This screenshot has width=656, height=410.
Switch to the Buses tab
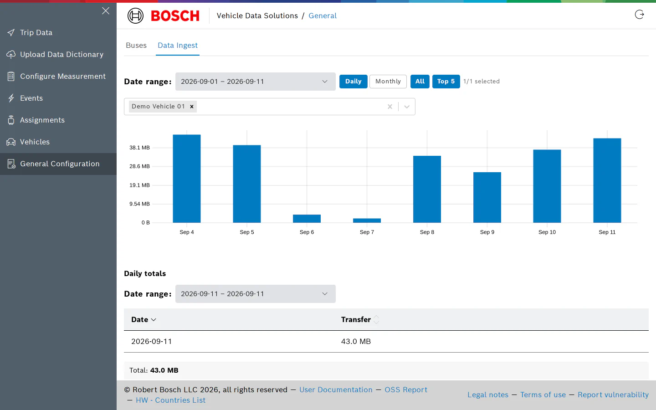(136, 46)
